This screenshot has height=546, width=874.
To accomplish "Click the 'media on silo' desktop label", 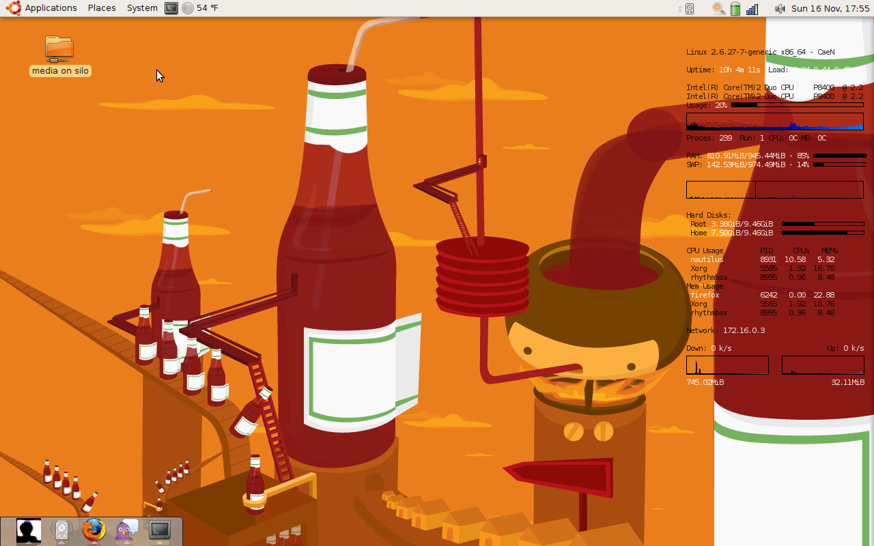I will (60, 71).
